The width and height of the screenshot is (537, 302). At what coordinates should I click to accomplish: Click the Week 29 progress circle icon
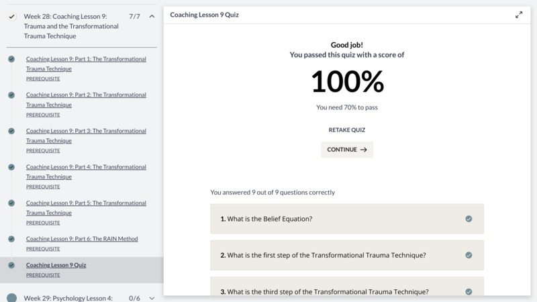[11, 298]
